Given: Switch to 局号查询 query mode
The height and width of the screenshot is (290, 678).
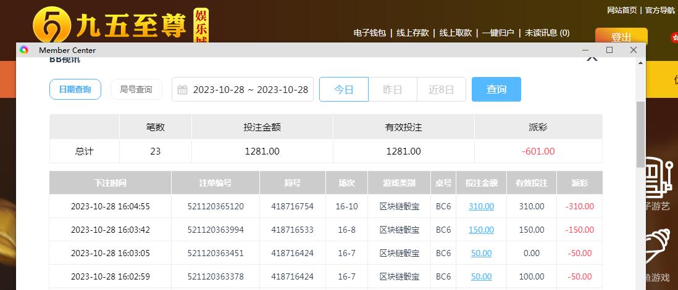Looking at the screenshot, I should (x=136, y=89).
